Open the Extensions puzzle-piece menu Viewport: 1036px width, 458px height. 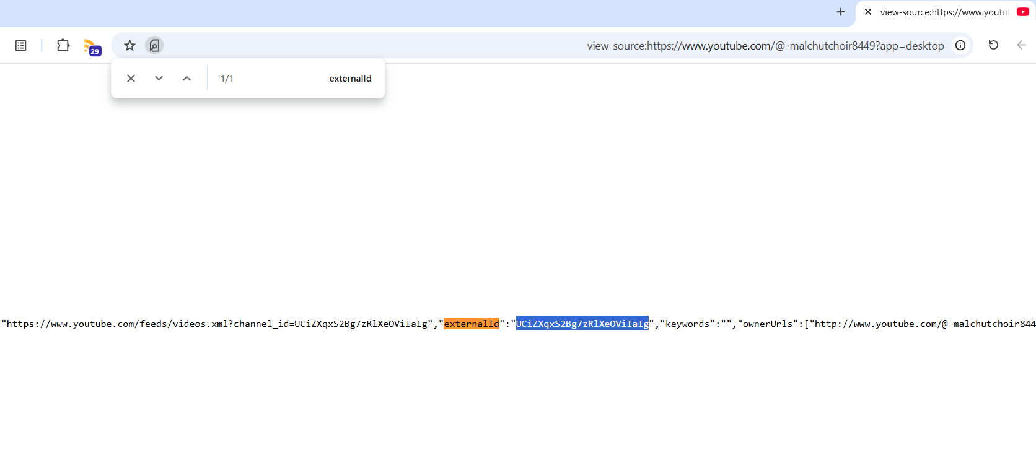[63, 45]
